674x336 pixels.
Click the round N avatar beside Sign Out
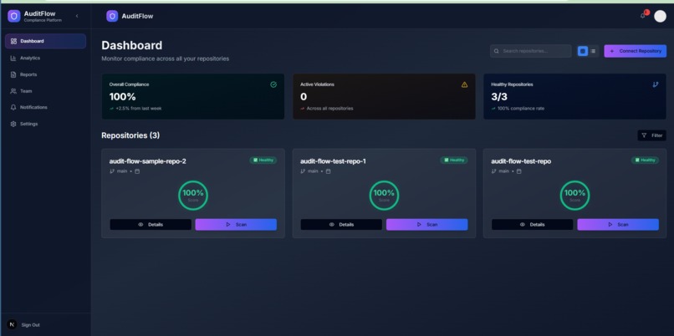tap(12, 325)
